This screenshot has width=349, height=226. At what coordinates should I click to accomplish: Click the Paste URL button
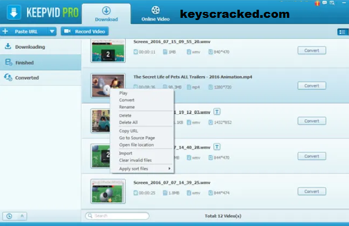(23, 31)
